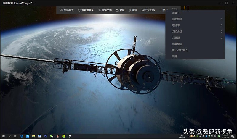This screenshot has height=139, width=237.
Task: Expand the 快捷键 submenu arrow
Action: coord(222,38)
